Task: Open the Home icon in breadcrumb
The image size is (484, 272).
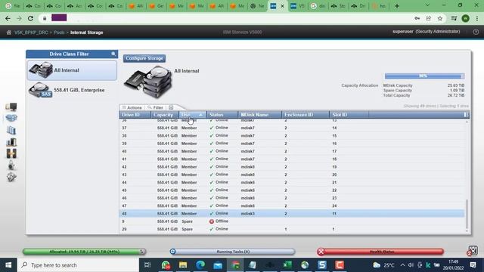Action: pos(8,32)
